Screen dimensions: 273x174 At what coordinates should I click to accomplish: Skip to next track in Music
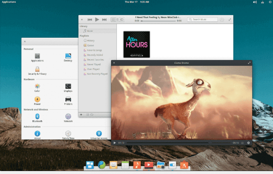pyautogui.click(x=104, y=20)
